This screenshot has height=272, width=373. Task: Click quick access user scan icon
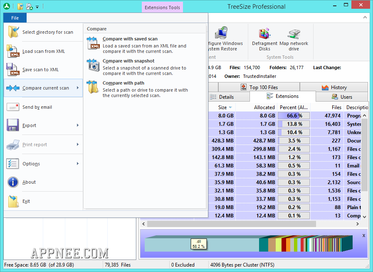(29, 6)
